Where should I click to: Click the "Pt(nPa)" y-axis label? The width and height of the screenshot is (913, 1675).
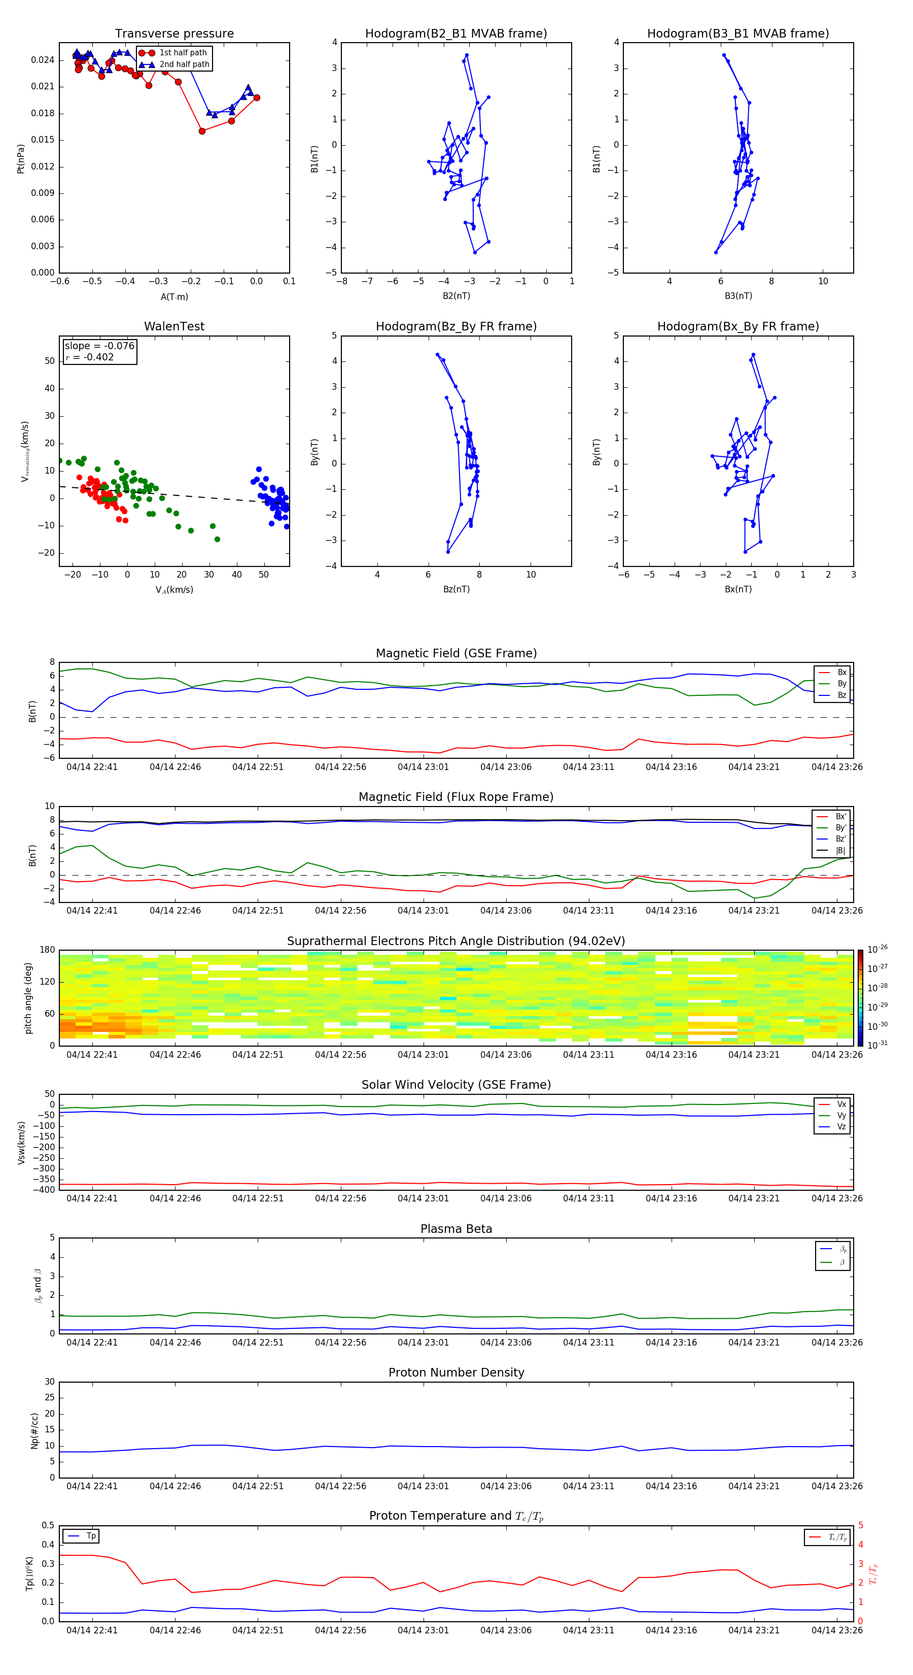coord(20,159)
